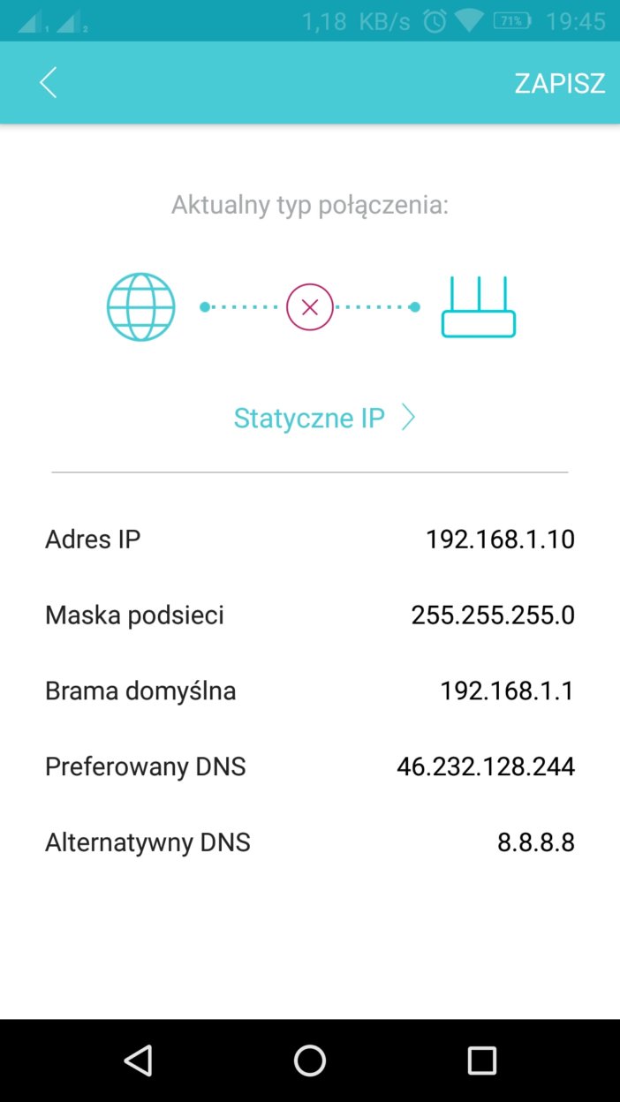Tap the Adres IP label
The width and height of the screenshot is (620, 1102).
(x=93, y=539)
